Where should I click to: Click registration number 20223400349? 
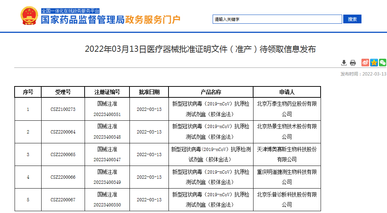point(107,182)
